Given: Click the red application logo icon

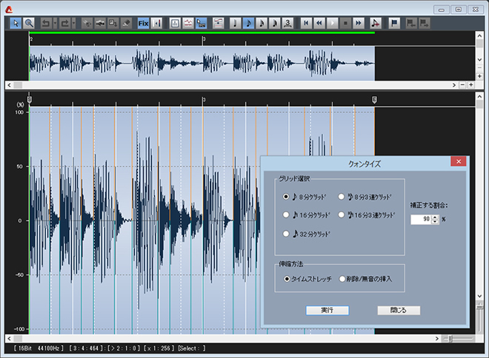Looking at the screenshot, I should tap(9, 10).
